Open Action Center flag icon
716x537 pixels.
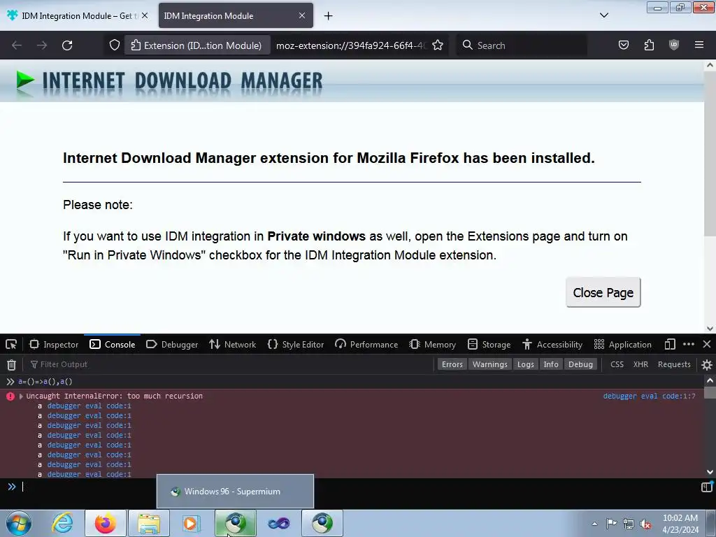tap(611, 524)
